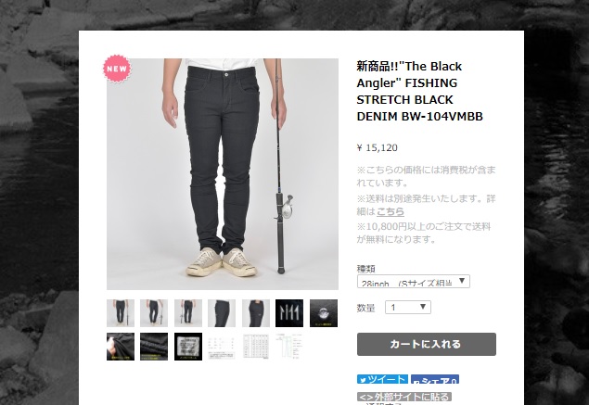The height and width of the screenshot is (405, 589).
Task: Expand the 種類 size dropdown showing 28inch
Action: coord(413,282)
